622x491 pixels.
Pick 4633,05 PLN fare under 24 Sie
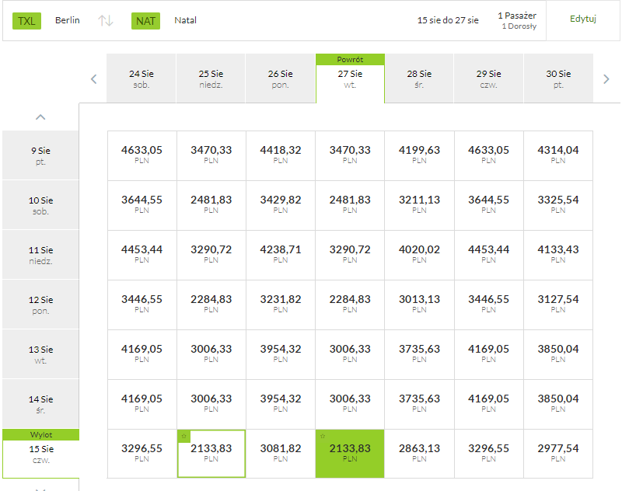[142, 155]
